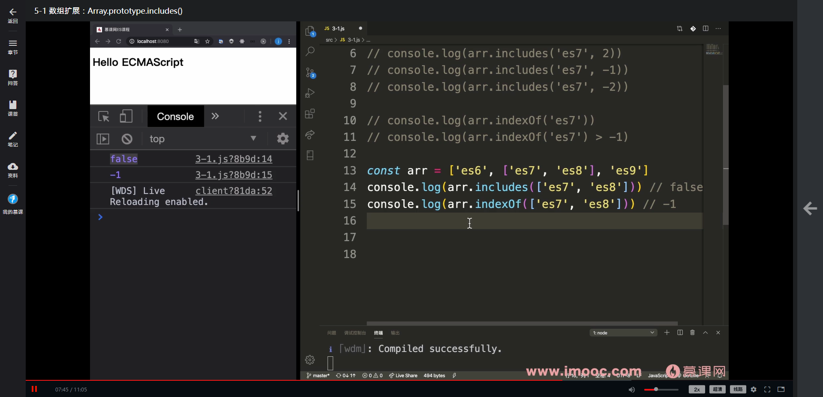The height and width of the screenshot is (397, 823).
Task: Toggle picture-in-picture mode
Action: pyautogui.click(x=781, y=389)
